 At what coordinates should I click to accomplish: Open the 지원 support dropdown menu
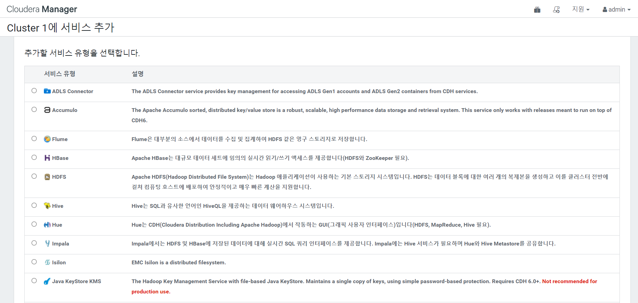point(581,9)
